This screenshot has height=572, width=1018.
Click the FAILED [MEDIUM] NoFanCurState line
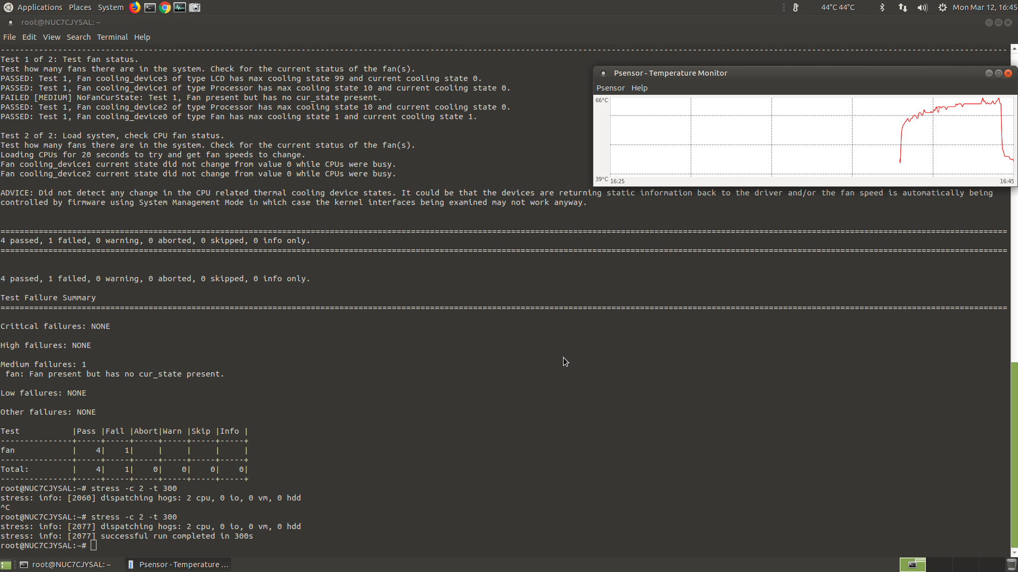[191, 97]
